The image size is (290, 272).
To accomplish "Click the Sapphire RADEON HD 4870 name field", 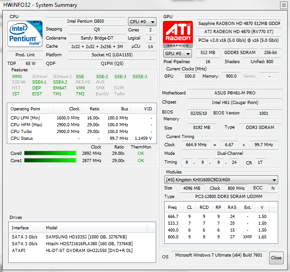I will pos(239,23).
